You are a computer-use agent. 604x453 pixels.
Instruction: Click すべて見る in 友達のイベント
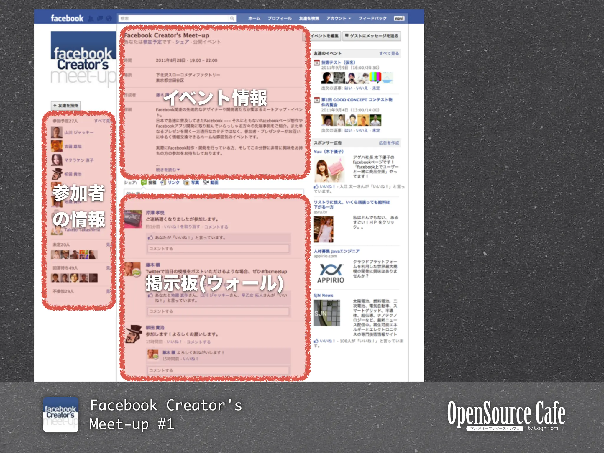point(389,53)
